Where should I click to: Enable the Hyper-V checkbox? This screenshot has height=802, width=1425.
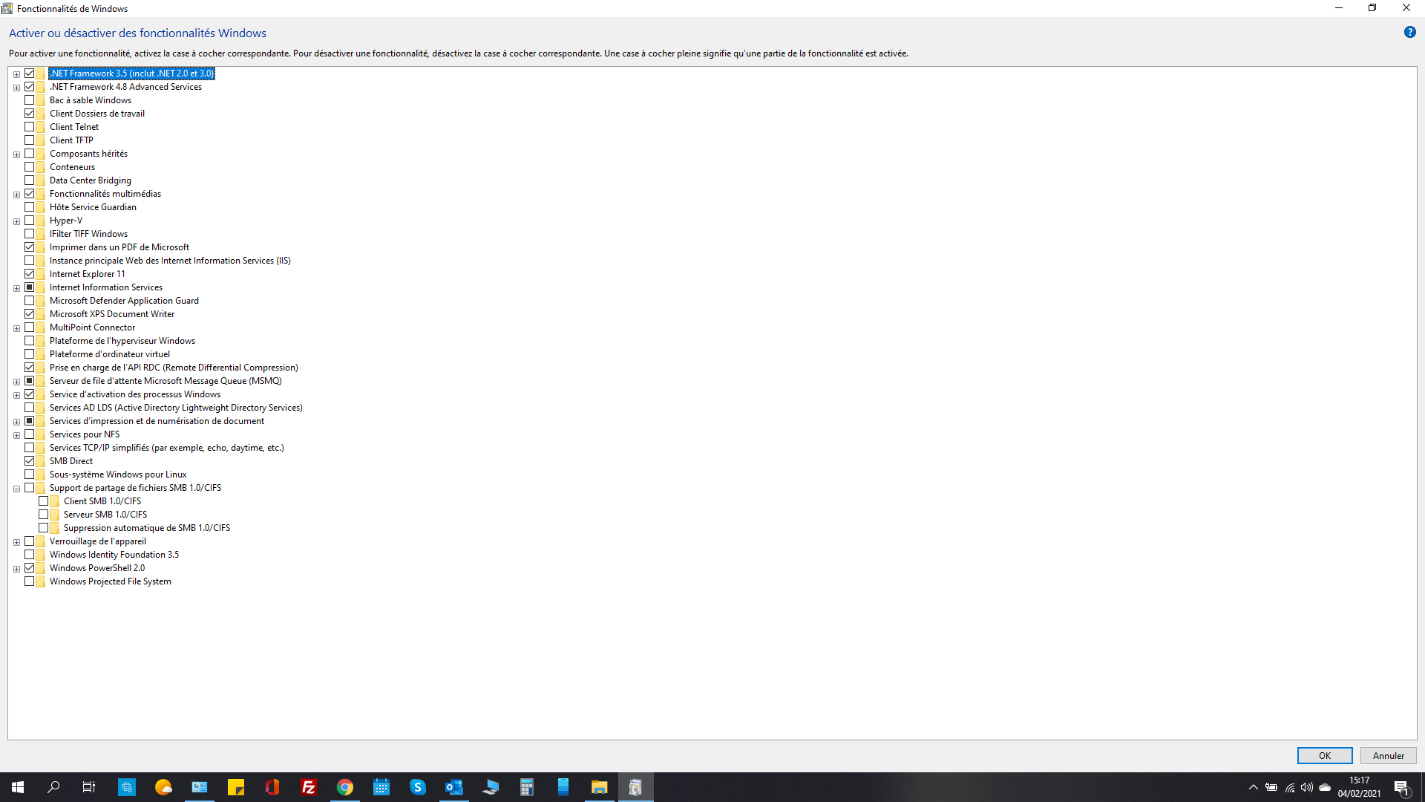pyautogui.click(x=30, y=221)
